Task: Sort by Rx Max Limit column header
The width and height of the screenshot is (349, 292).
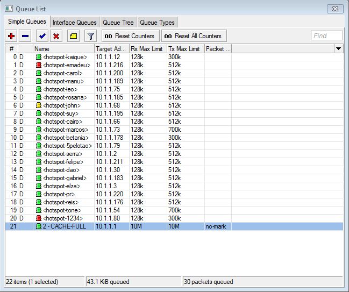Action: coord(148,49)
